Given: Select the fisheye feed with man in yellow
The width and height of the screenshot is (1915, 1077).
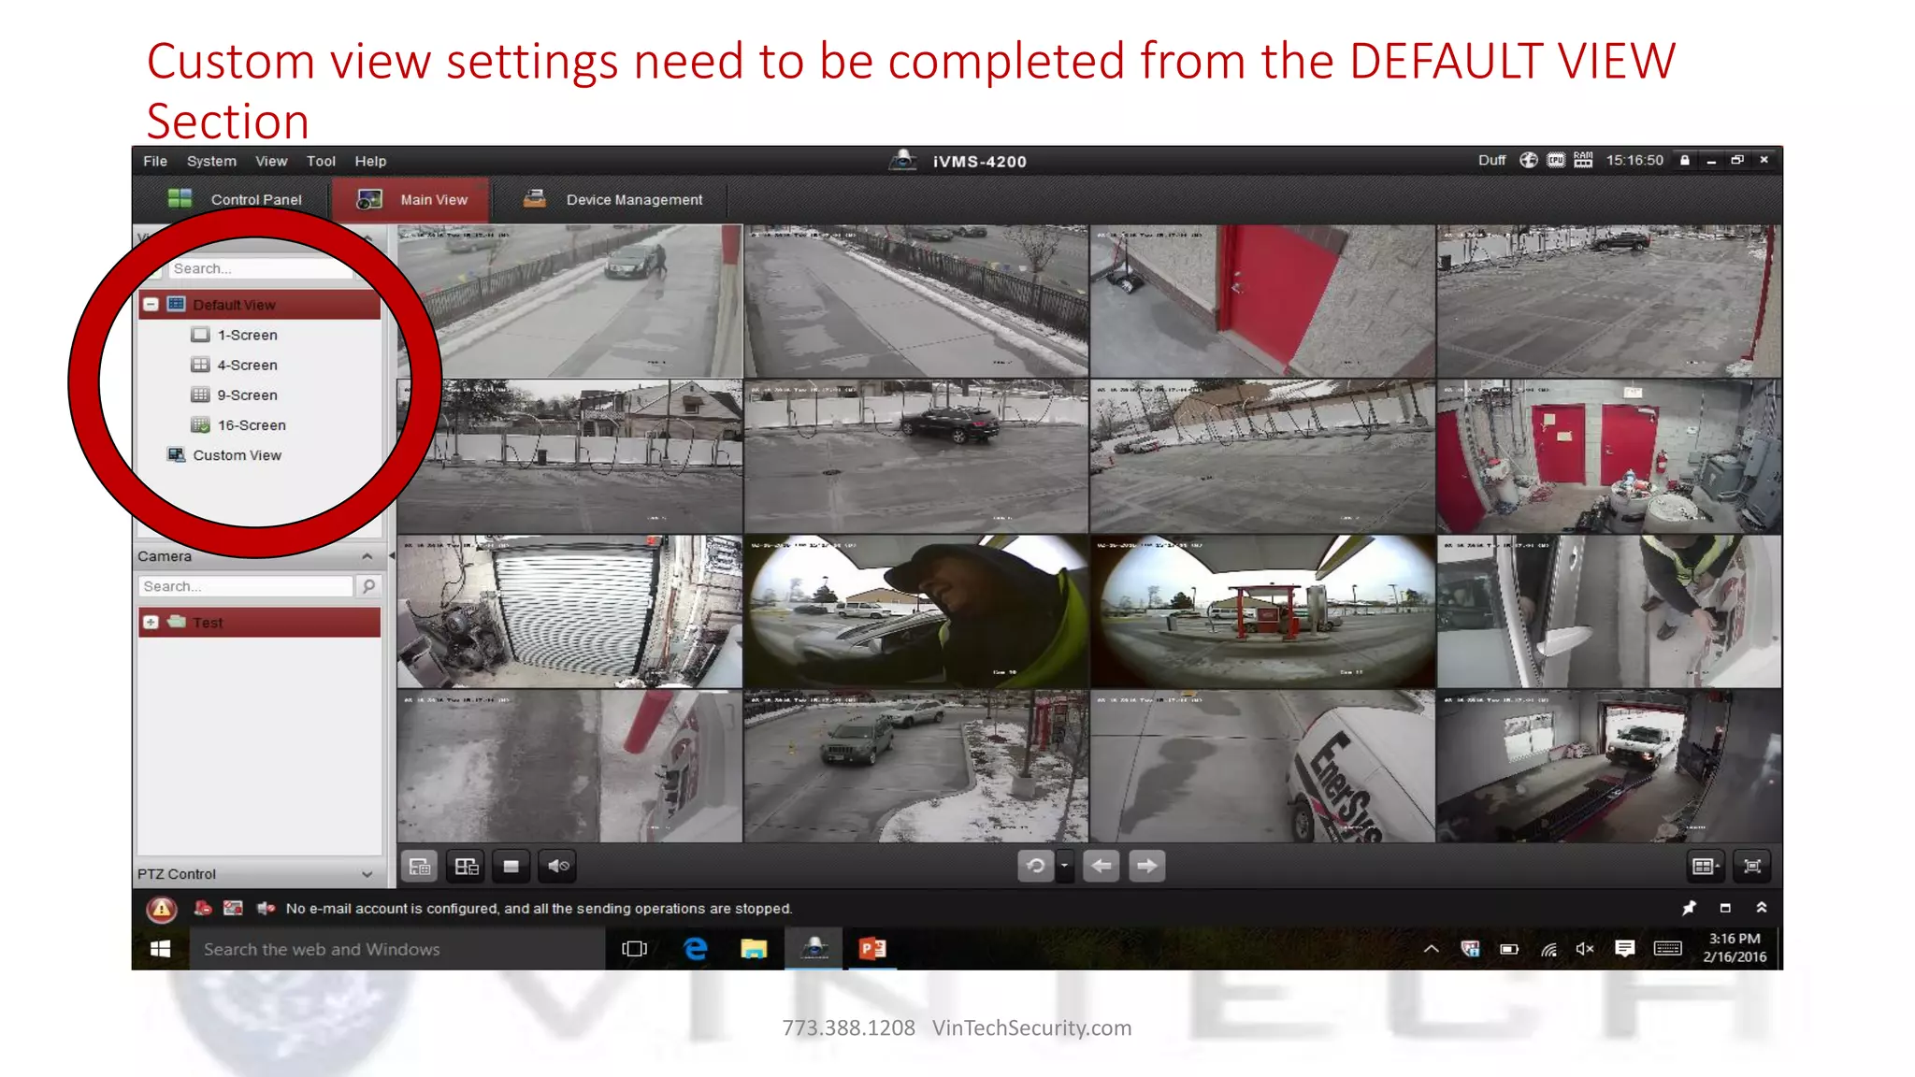Looking at the screenshot, I should pos(916,611).
